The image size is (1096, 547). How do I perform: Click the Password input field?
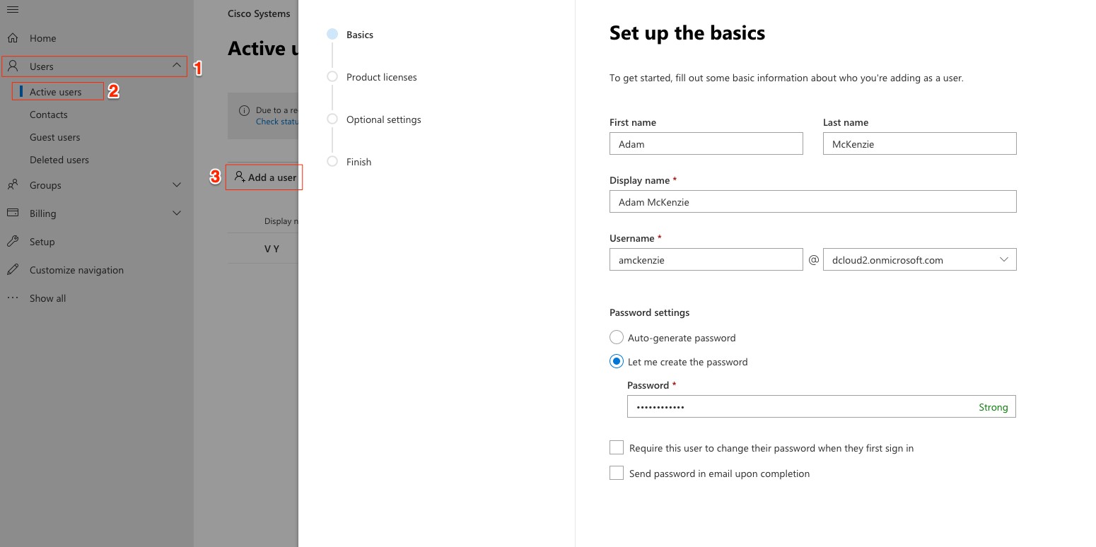[822, 407]
